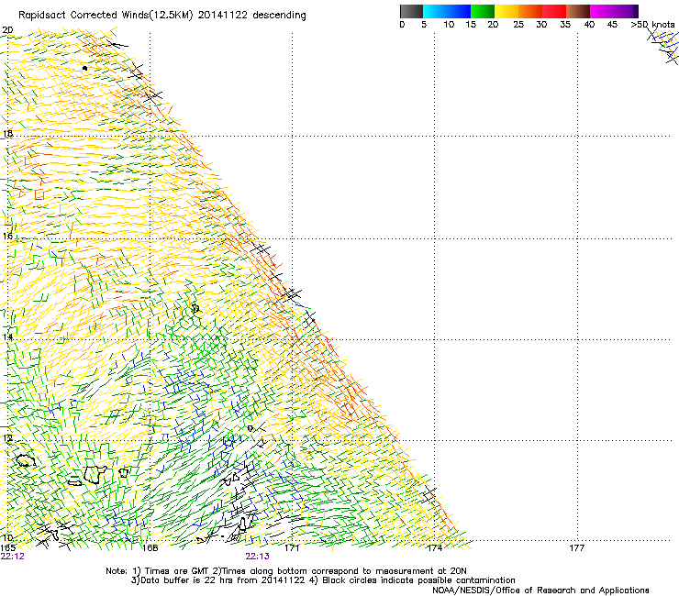The height and width of the screenshot is (596, 679).
Task: Click the '30' label under the color scale
Action: (x=541, y=25)
